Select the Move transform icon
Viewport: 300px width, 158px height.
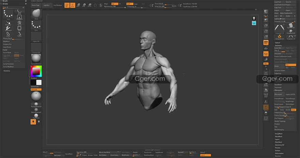click(78, 5)
